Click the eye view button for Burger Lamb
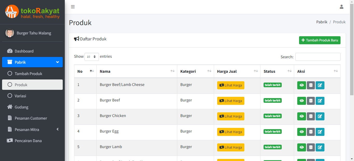The height and width of the screenshot is (161, 354). (301, 148)
